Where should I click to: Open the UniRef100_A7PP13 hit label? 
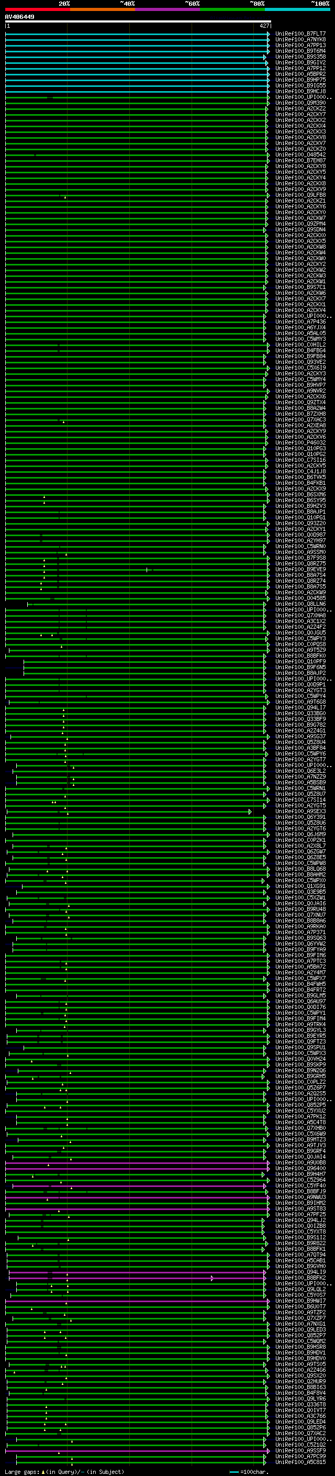tap(300, 45)
